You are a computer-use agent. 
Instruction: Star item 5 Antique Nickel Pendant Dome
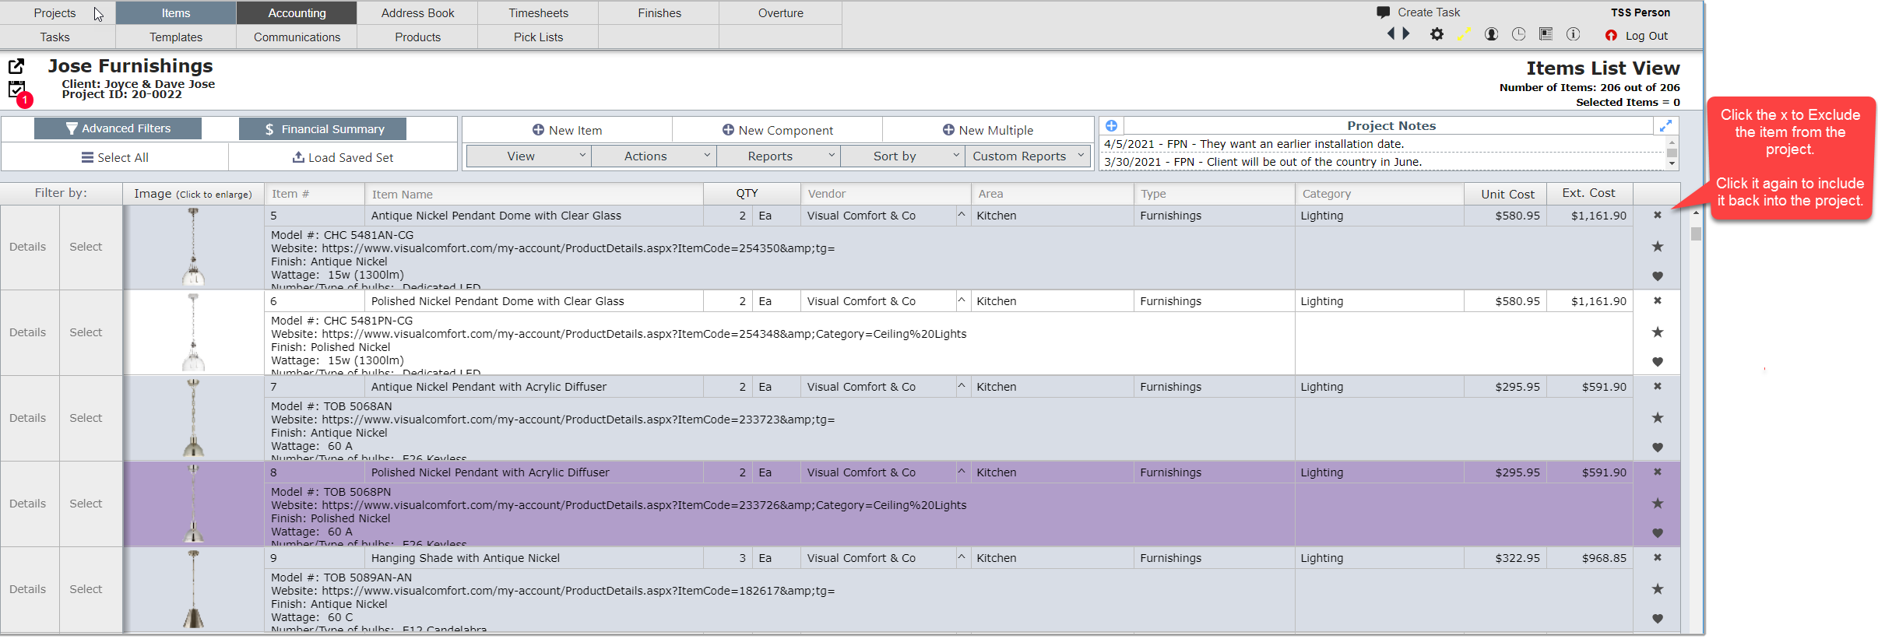pyautogui.click(x=1658, y=247)
